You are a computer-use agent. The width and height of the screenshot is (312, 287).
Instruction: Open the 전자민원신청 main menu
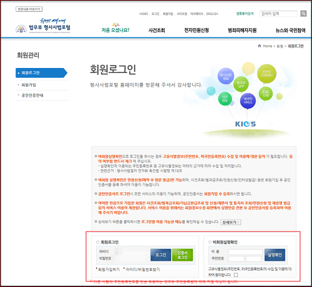(x=197, y=31)
